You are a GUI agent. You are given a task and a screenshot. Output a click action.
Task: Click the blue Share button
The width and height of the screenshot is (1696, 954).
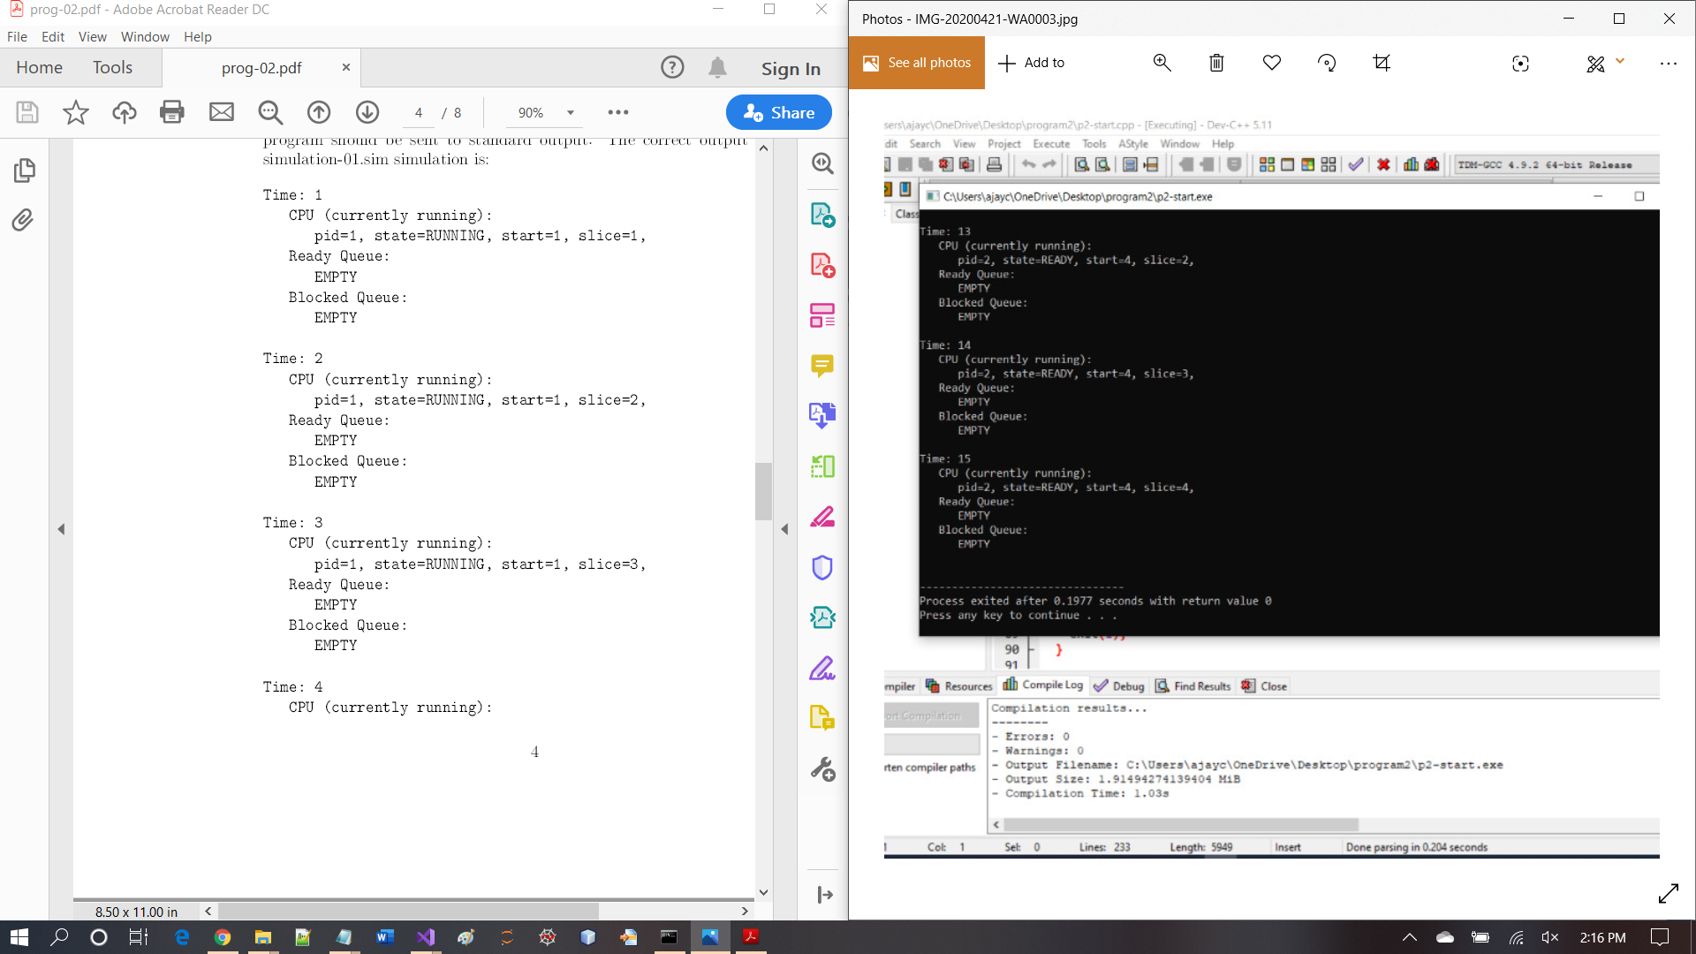coord(778,112)
